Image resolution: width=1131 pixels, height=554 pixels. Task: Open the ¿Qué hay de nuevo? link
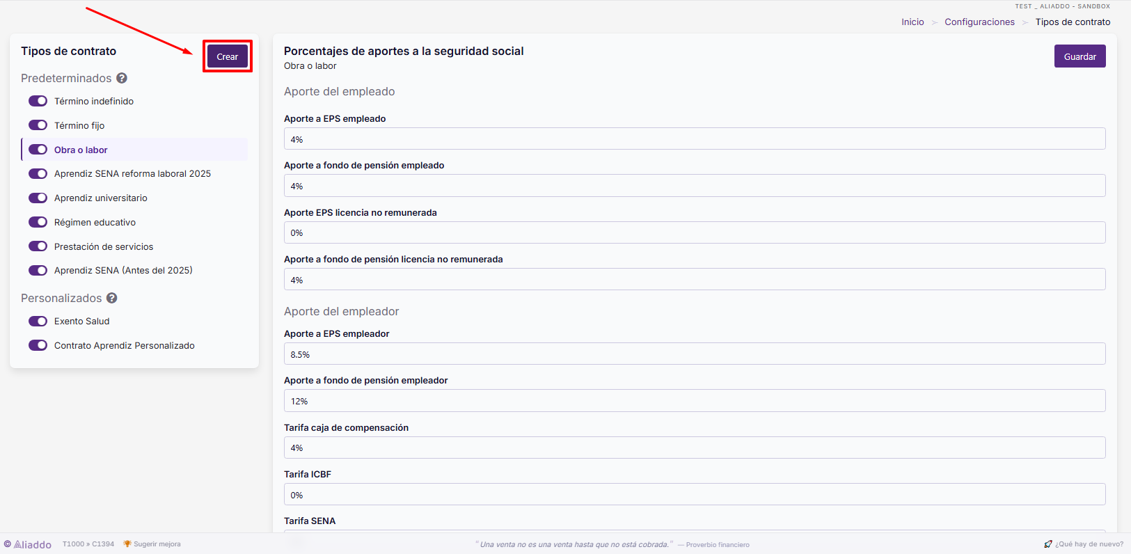(1089, 544)
